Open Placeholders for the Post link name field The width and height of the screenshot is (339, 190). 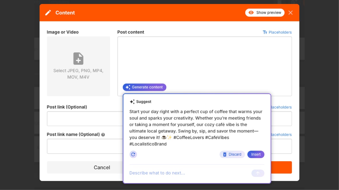click(281, 135)
